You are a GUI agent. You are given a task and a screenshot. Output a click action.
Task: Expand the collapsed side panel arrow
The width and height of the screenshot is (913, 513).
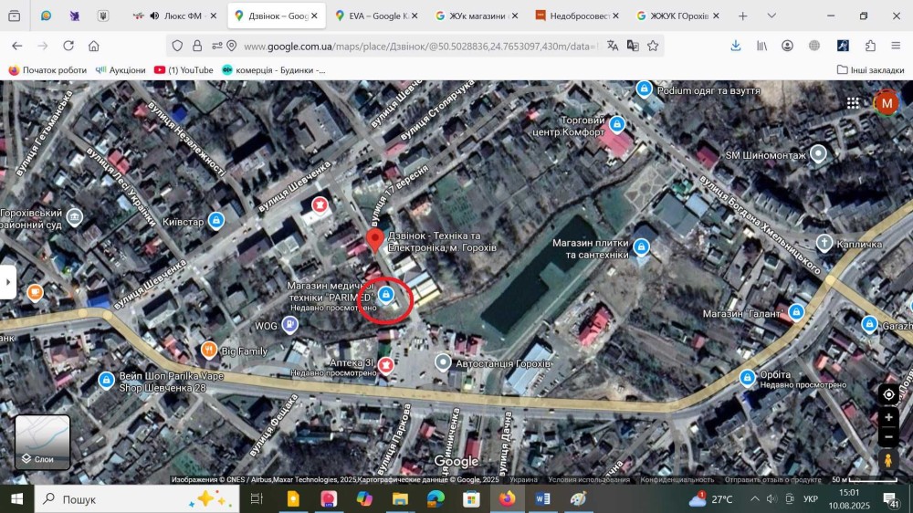coord(8,282)
